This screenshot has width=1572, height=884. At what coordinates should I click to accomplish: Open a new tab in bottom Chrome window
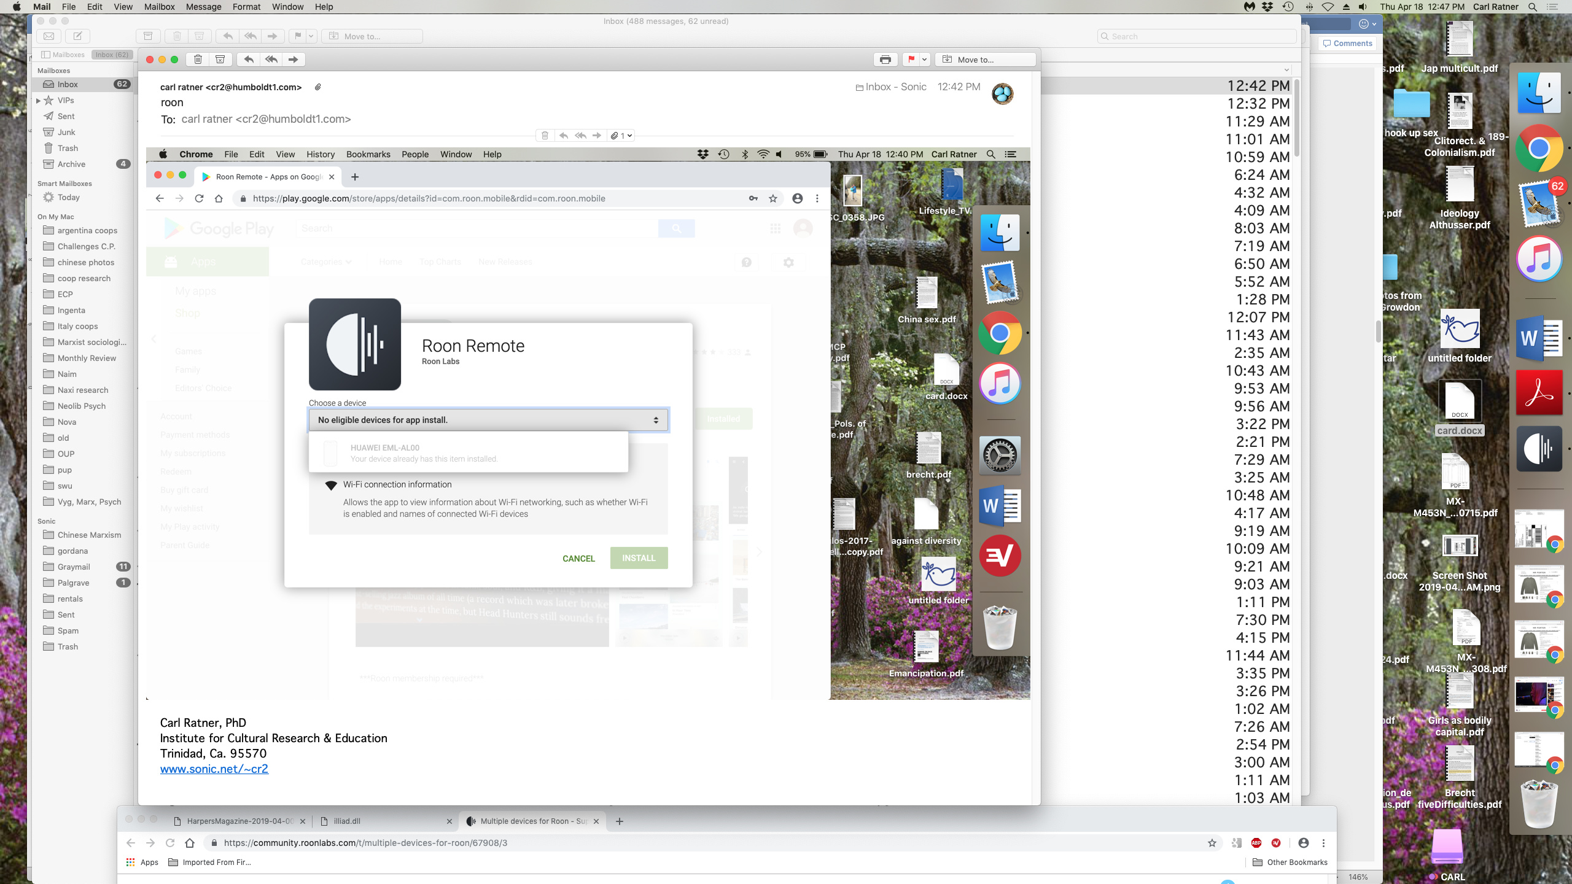coord(620,821)
